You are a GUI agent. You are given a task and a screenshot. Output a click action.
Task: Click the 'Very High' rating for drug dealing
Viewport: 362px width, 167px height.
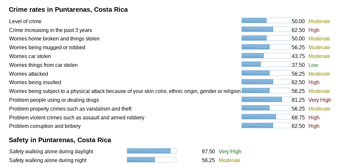pyautogui.click(x=320, y=100)
